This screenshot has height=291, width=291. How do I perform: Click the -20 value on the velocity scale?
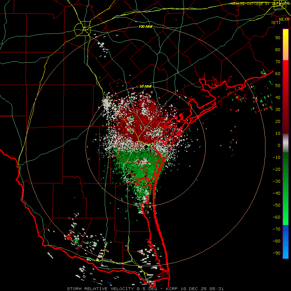tap(276, 169)
